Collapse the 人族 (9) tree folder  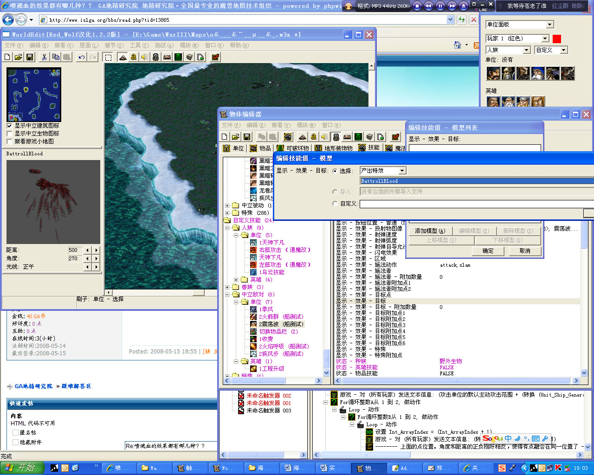227,228
